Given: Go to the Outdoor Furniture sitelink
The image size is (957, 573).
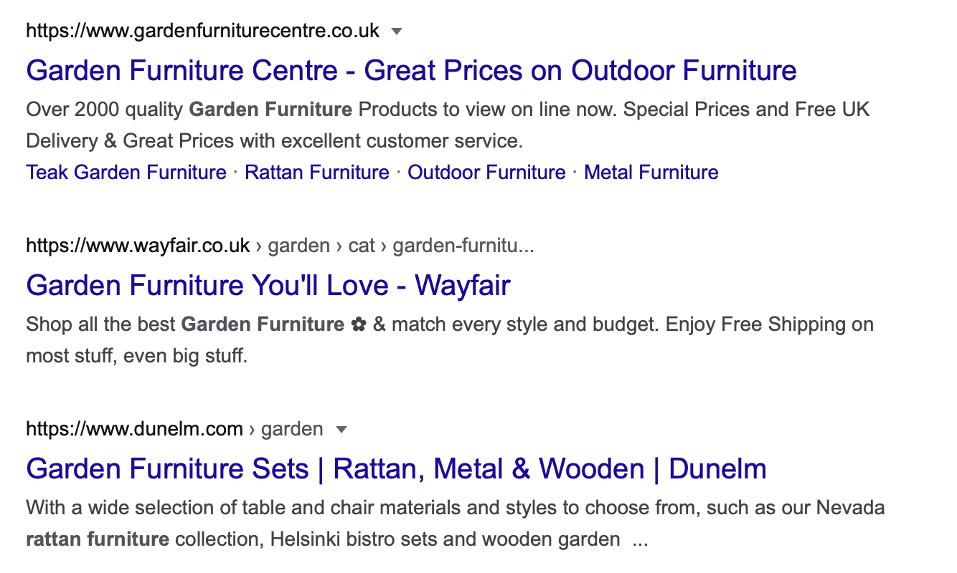Looking at the screenshot, I should (x=486, y=173).
